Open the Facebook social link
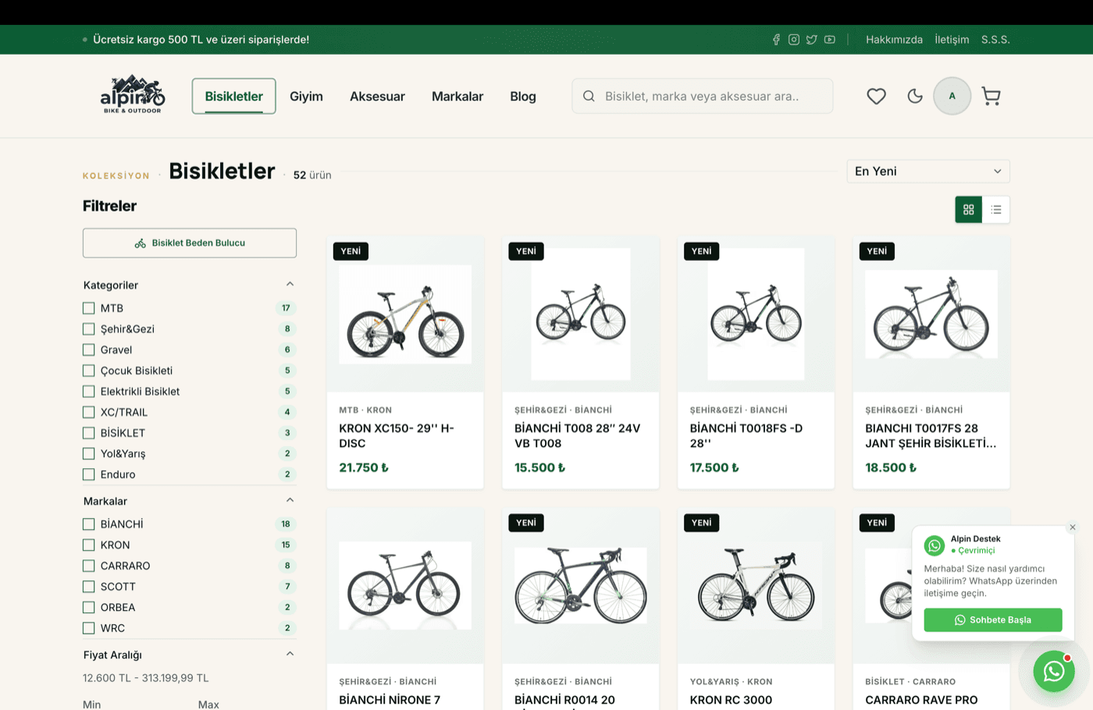Image resolution: width=1093 pixels, height=710 pixels. click(776, 40)
